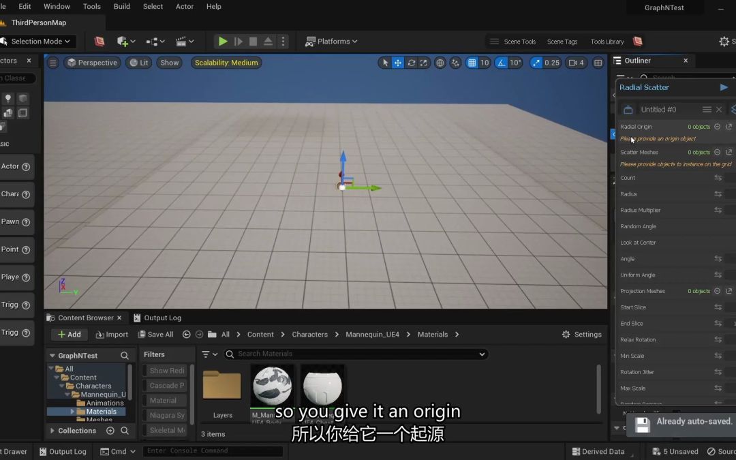Click the Radial Origin pick-object icon
Screen dimensions: 736x460
(729, 127)
